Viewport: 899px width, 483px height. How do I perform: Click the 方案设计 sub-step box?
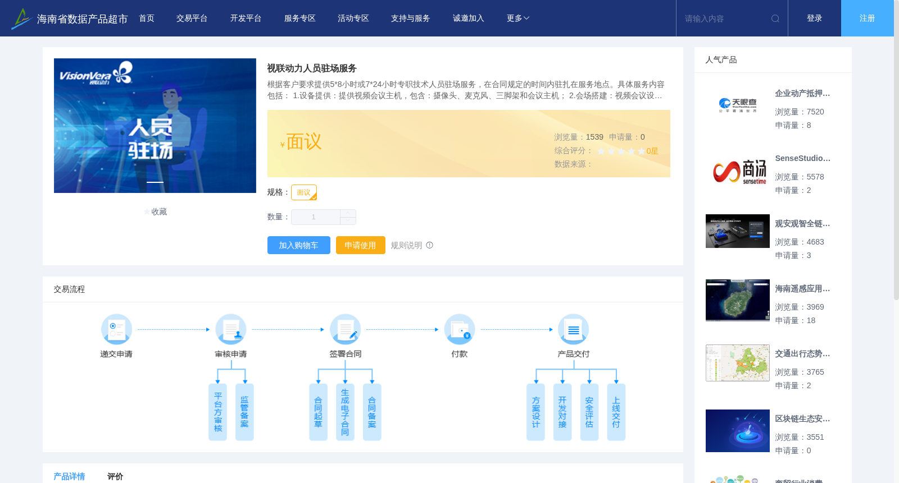[x=535, y=412]
